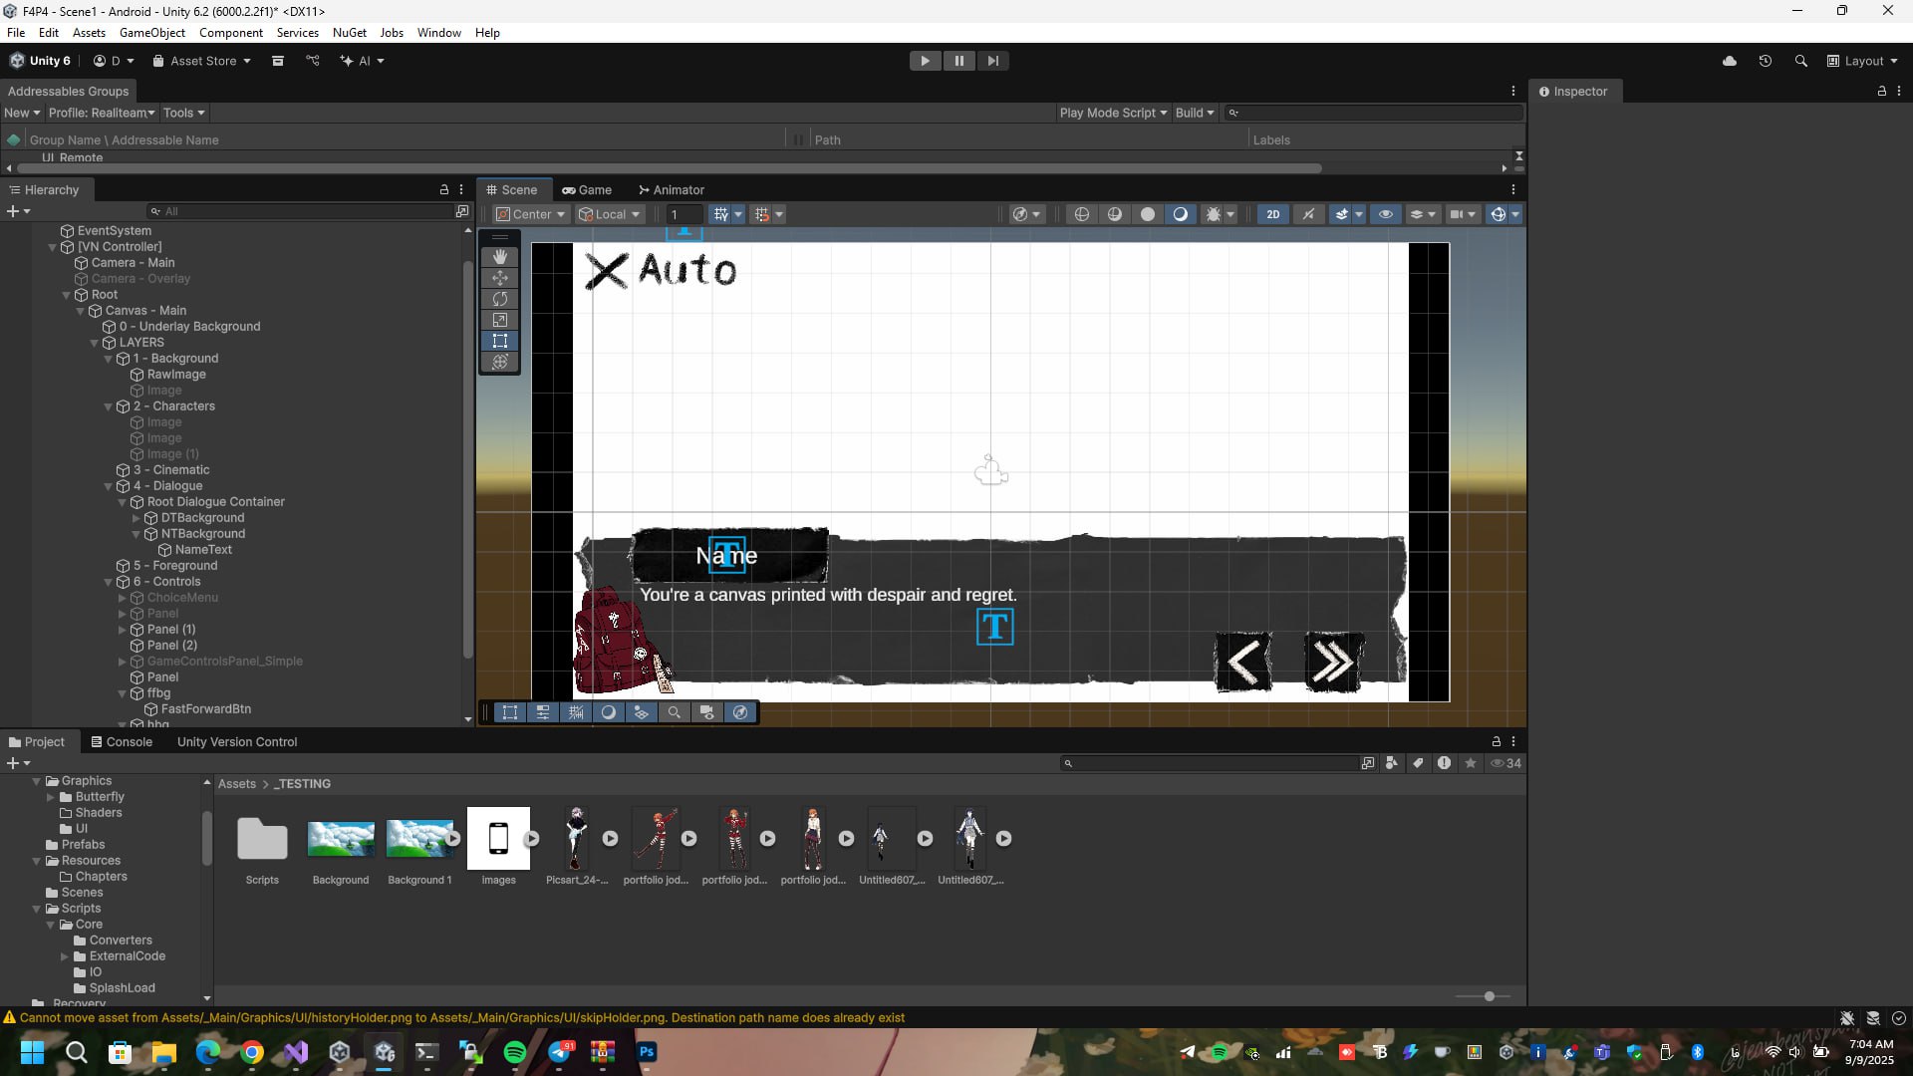Toggle scene visibility eye icon
Image resolution: width=1913 pixels, height=1076 pixels.
pos(1385,214)
